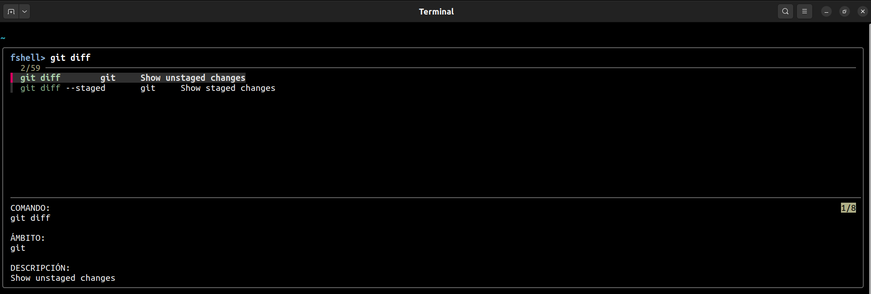Image resolution: width=871 pixels, height=294 pixels.
Task: Click the Terminal window title bar
Action: click(x=436, y=11)
